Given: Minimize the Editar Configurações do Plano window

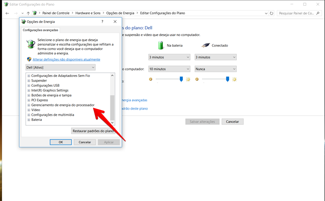Looking at the screenshot, I should (x=292, y=4).
